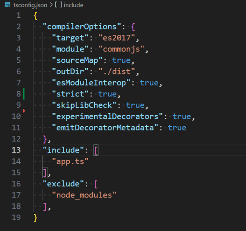The width and height of the screenshot is (246, 231).
Task: Click the array brackets icon before include
Action: pos(58,5)
